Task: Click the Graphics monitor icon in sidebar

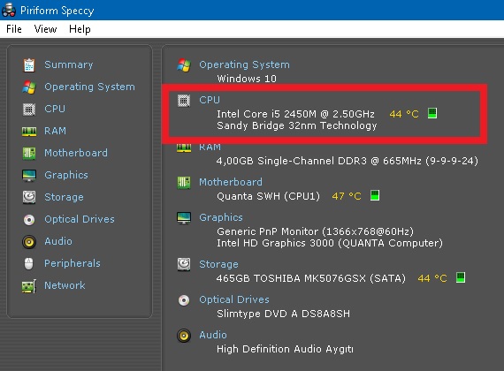Action: (x=29, y=176)
